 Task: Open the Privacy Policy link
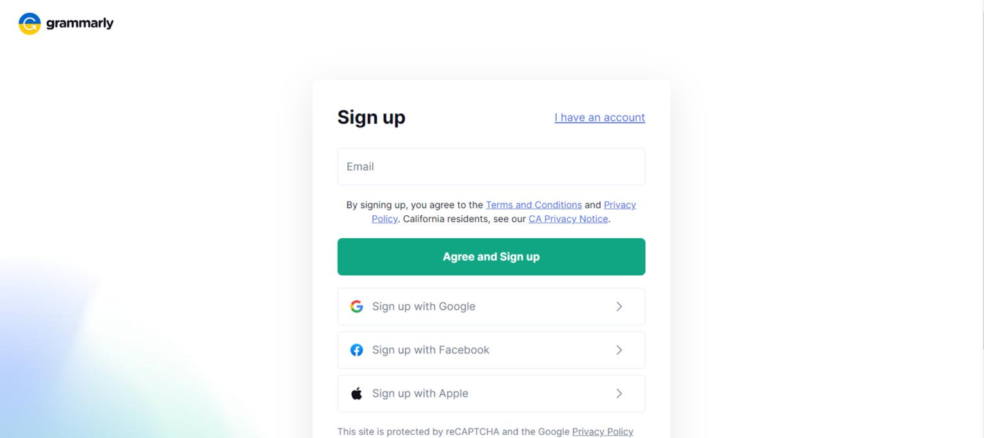pyautogui.click(x=619, y=204)
